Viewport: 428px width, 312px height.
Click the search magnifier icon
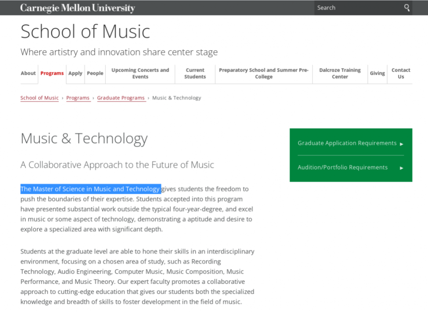[x=407, y=8]
